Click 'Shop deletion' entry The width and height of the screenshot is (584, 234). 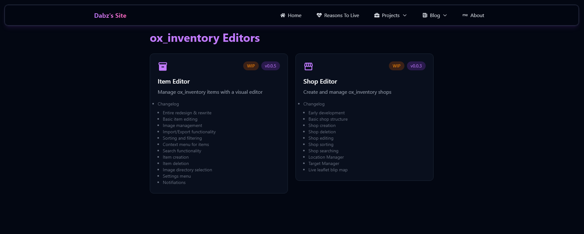coord(322,132)
